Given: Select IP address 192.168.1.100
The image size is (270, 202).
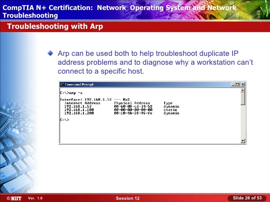Looking at the screenshot, I should pyautogui.click(x=79, y=110).
